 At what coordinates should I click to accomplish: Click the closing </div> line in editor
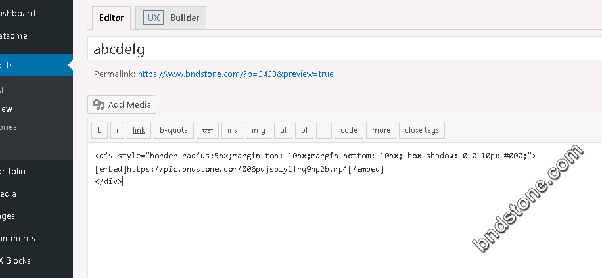pyautogui.click(x=108, y=181)
